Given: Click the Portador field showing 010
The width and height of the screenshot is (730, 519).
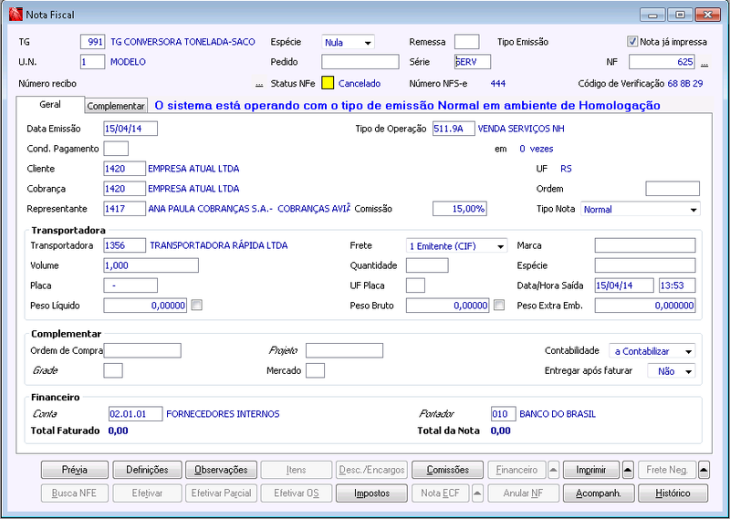Looking at the screenshot, I should tap(504, 414).
